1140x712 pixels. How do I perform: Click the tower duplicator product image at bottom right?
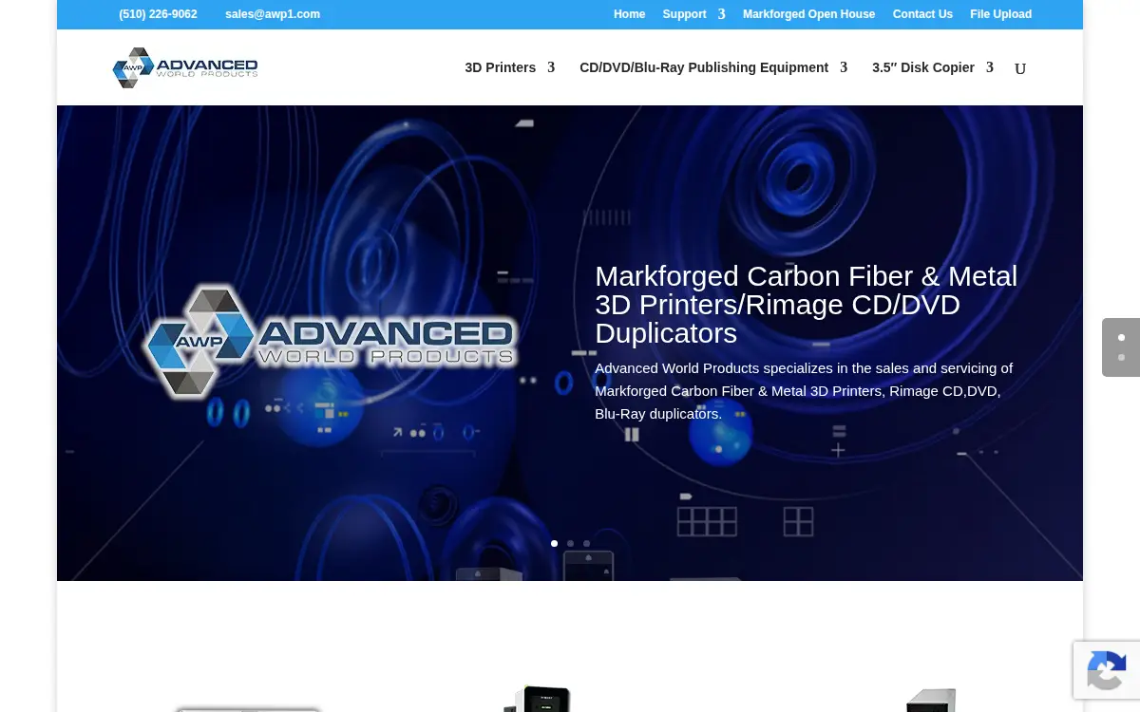click(x=930, y=701)
